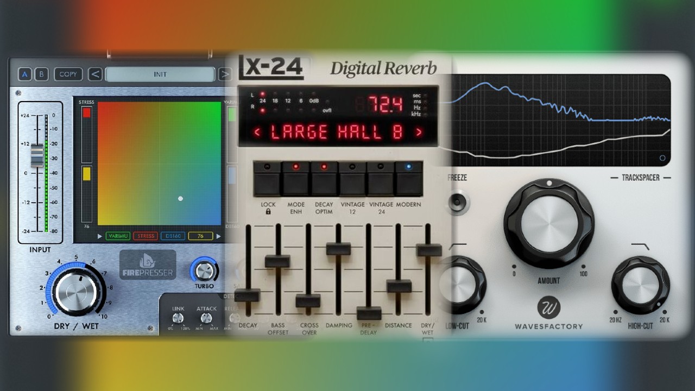
Task: Toggle the FREEZE switch in Trackspacer
Action: [x=457, y=202]
